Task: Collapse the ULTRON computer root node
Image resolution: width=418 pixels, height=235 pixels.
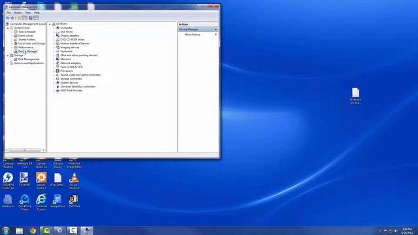Action: click(x=50, y=24)
